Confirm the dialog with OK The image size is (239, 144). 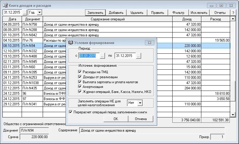[x=116, y=119]
